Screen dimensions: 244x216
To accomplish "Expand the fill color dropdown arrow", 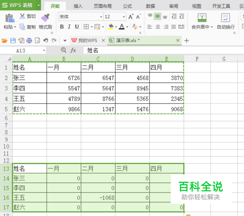I will [x=116, y=27].
